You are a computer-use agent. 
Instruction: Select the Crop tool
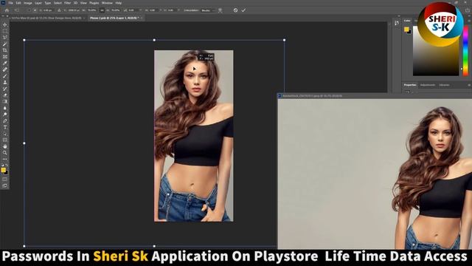5,50
